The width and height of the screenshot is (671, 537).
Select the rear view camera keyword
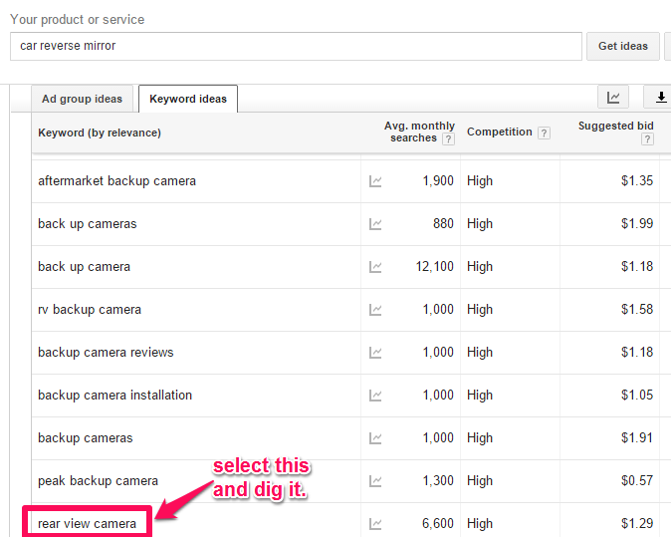pos(87,523)
